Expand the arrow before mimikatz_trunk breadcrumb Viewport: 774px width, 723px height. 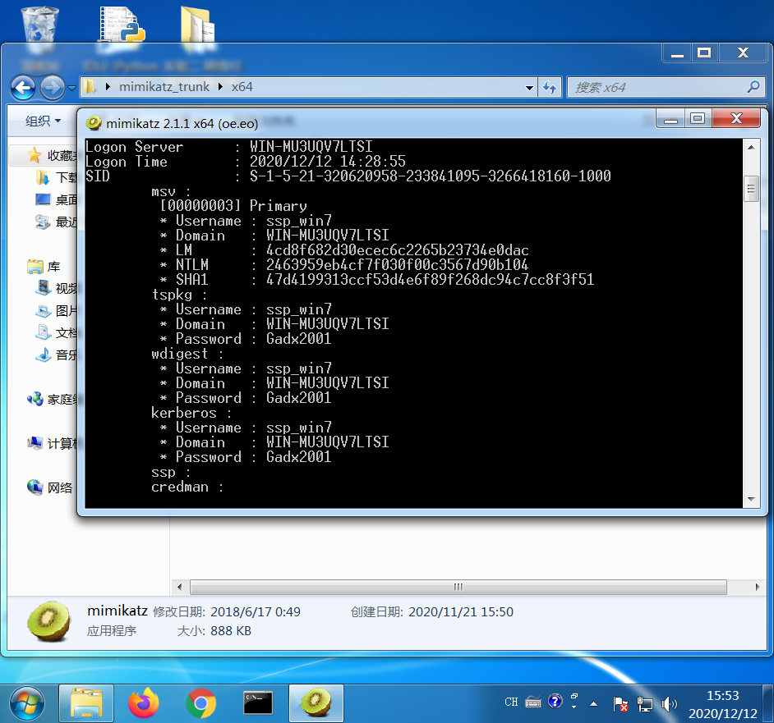(x=108, y=87)
